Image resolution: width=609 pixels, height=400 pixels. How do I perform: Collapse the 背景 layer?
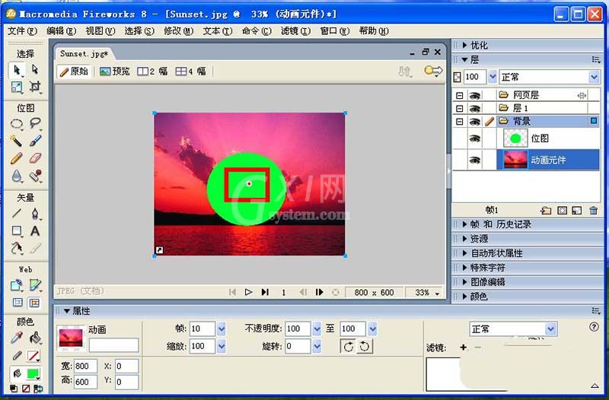pos(460,122)
